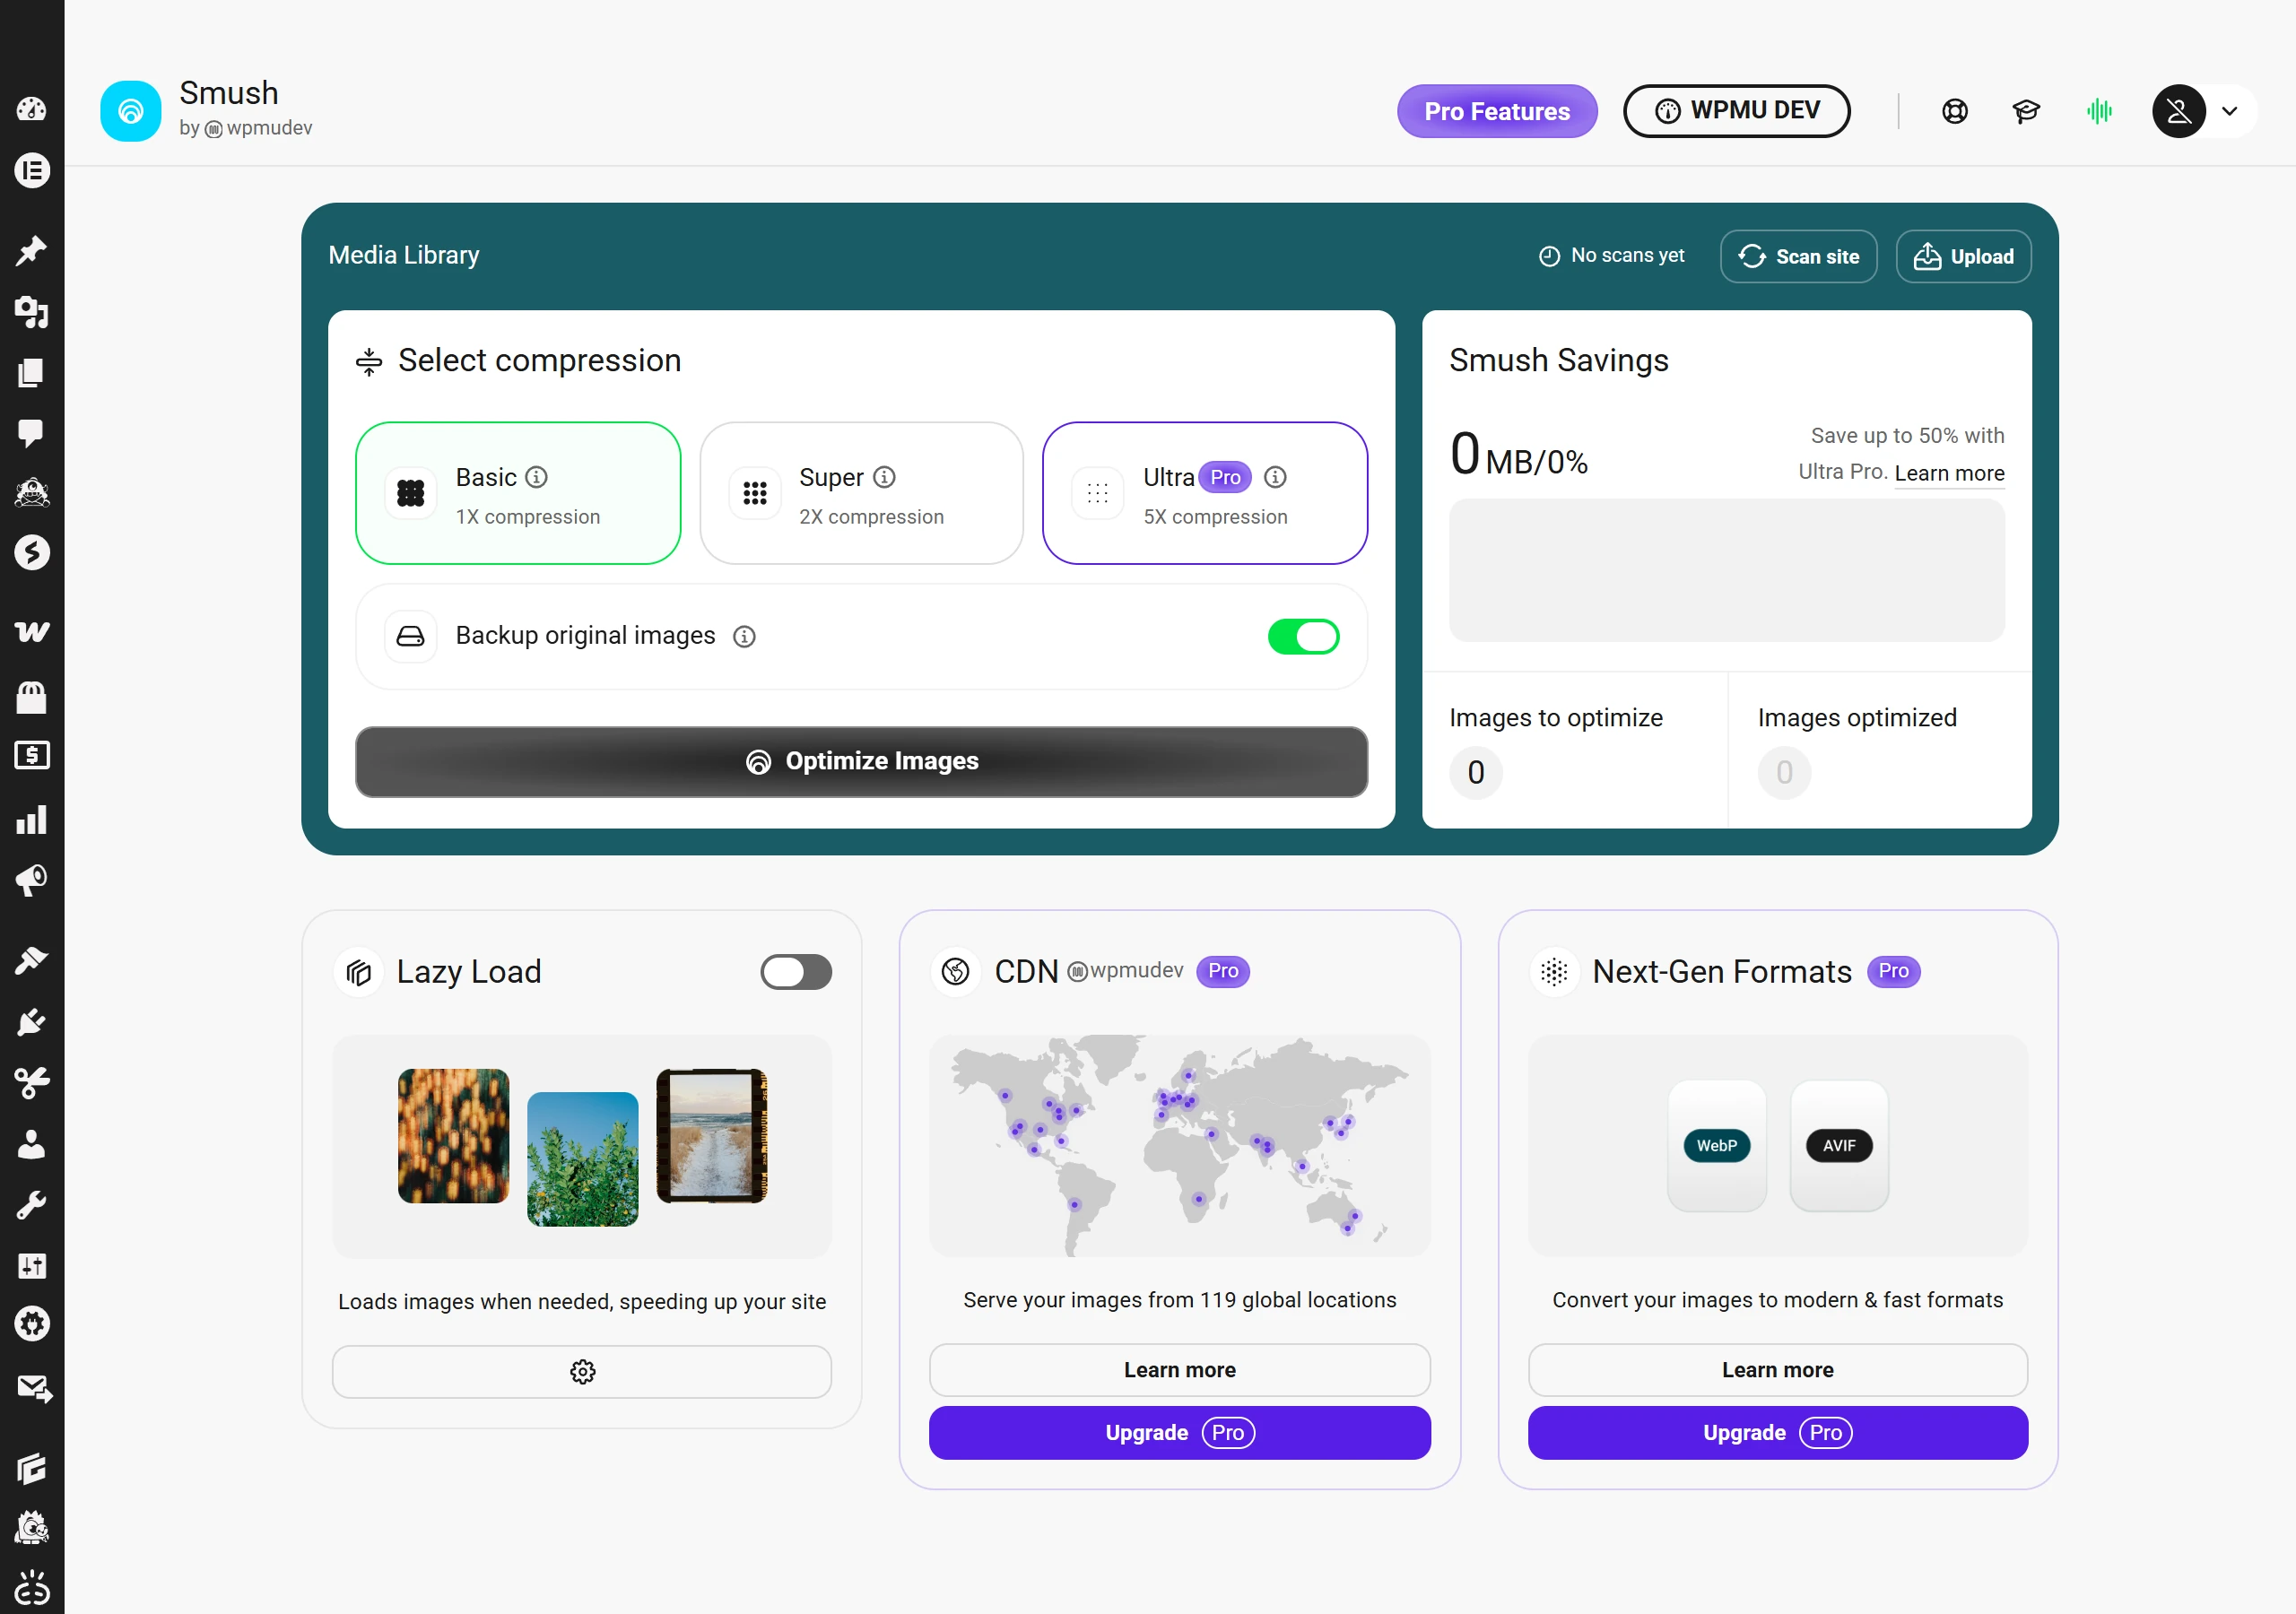The image size is (2296, 1614).
Task: Open support via the lifebuoy icon
Action: click(x=1955, y=111)
